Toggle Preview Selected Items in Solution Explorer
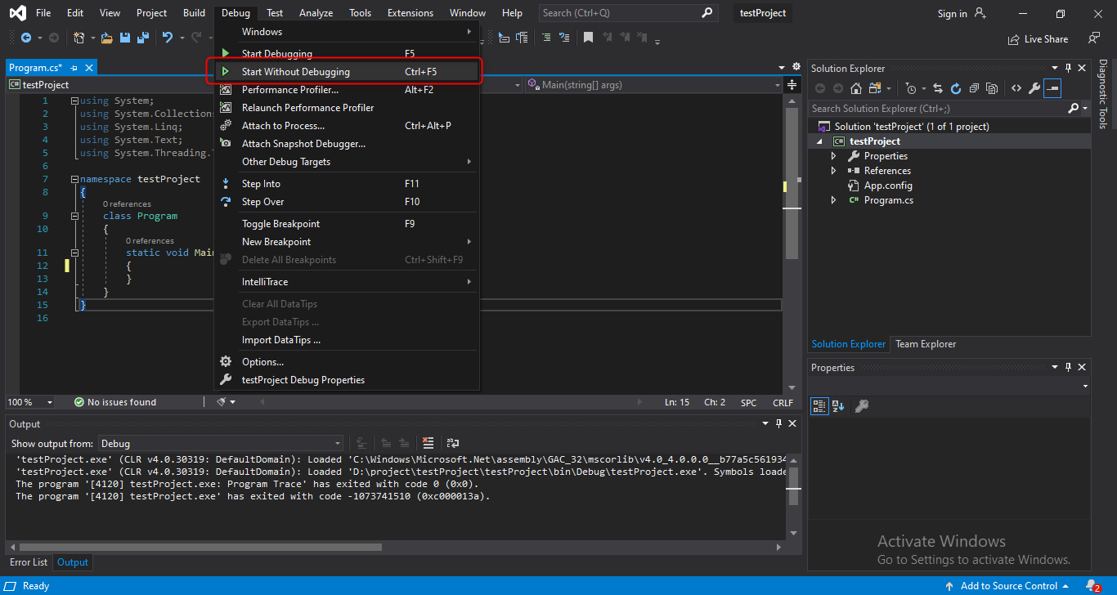This screenshot has height=595, width=1117. [1052, 88]
